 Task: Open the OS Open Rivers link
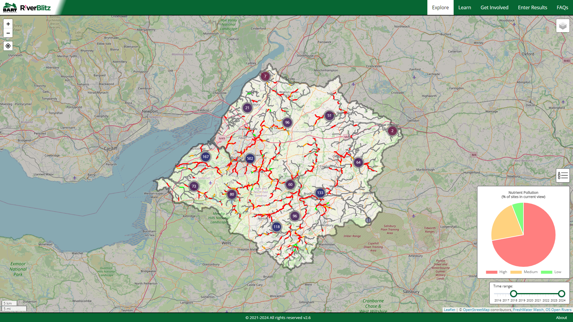pos(558,310)
